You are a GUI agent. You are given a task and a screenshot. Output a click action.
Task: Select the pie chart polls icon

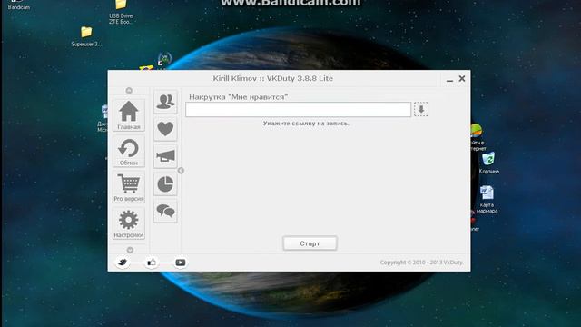click(x=165, y=183)
